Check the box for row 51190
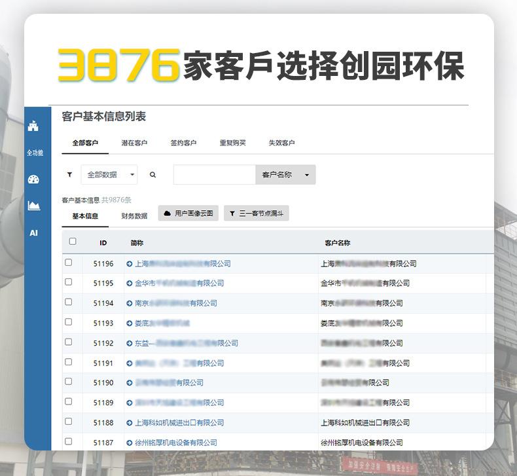Screen dimensions: 517x476 (68, 381)
